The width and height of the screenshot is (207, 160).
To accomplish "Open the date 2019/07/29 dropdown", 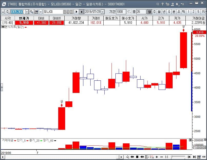I will click(x=103, y=12).
